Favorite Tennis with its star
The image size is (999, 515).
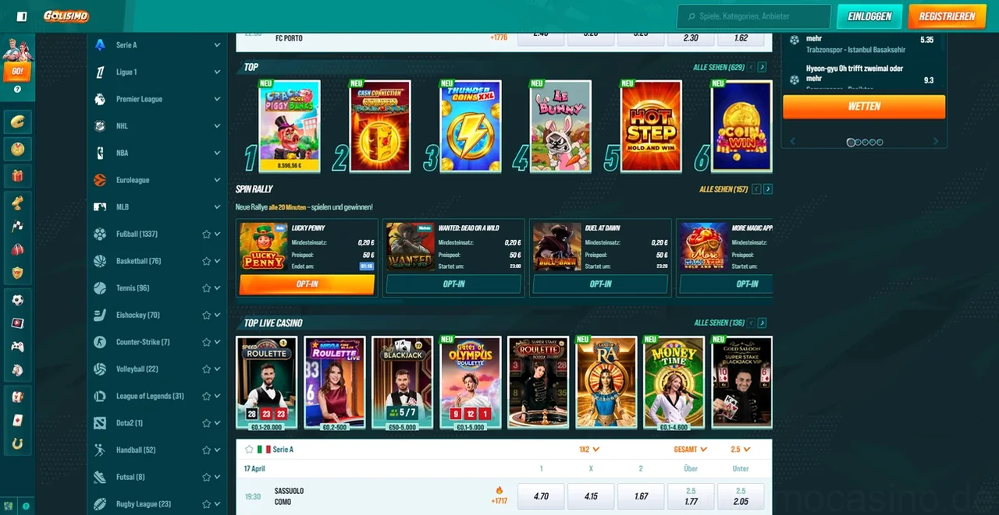[x=207, y=288]
